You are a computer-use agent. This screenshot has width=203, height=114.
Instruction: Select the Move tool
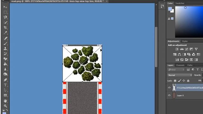tap(5, 7)
